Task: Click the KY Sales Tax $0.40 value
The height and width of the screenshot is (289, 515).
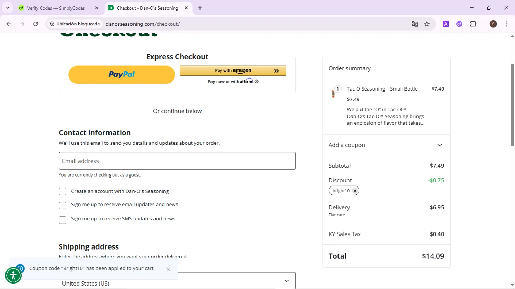Action: point(437,234)
